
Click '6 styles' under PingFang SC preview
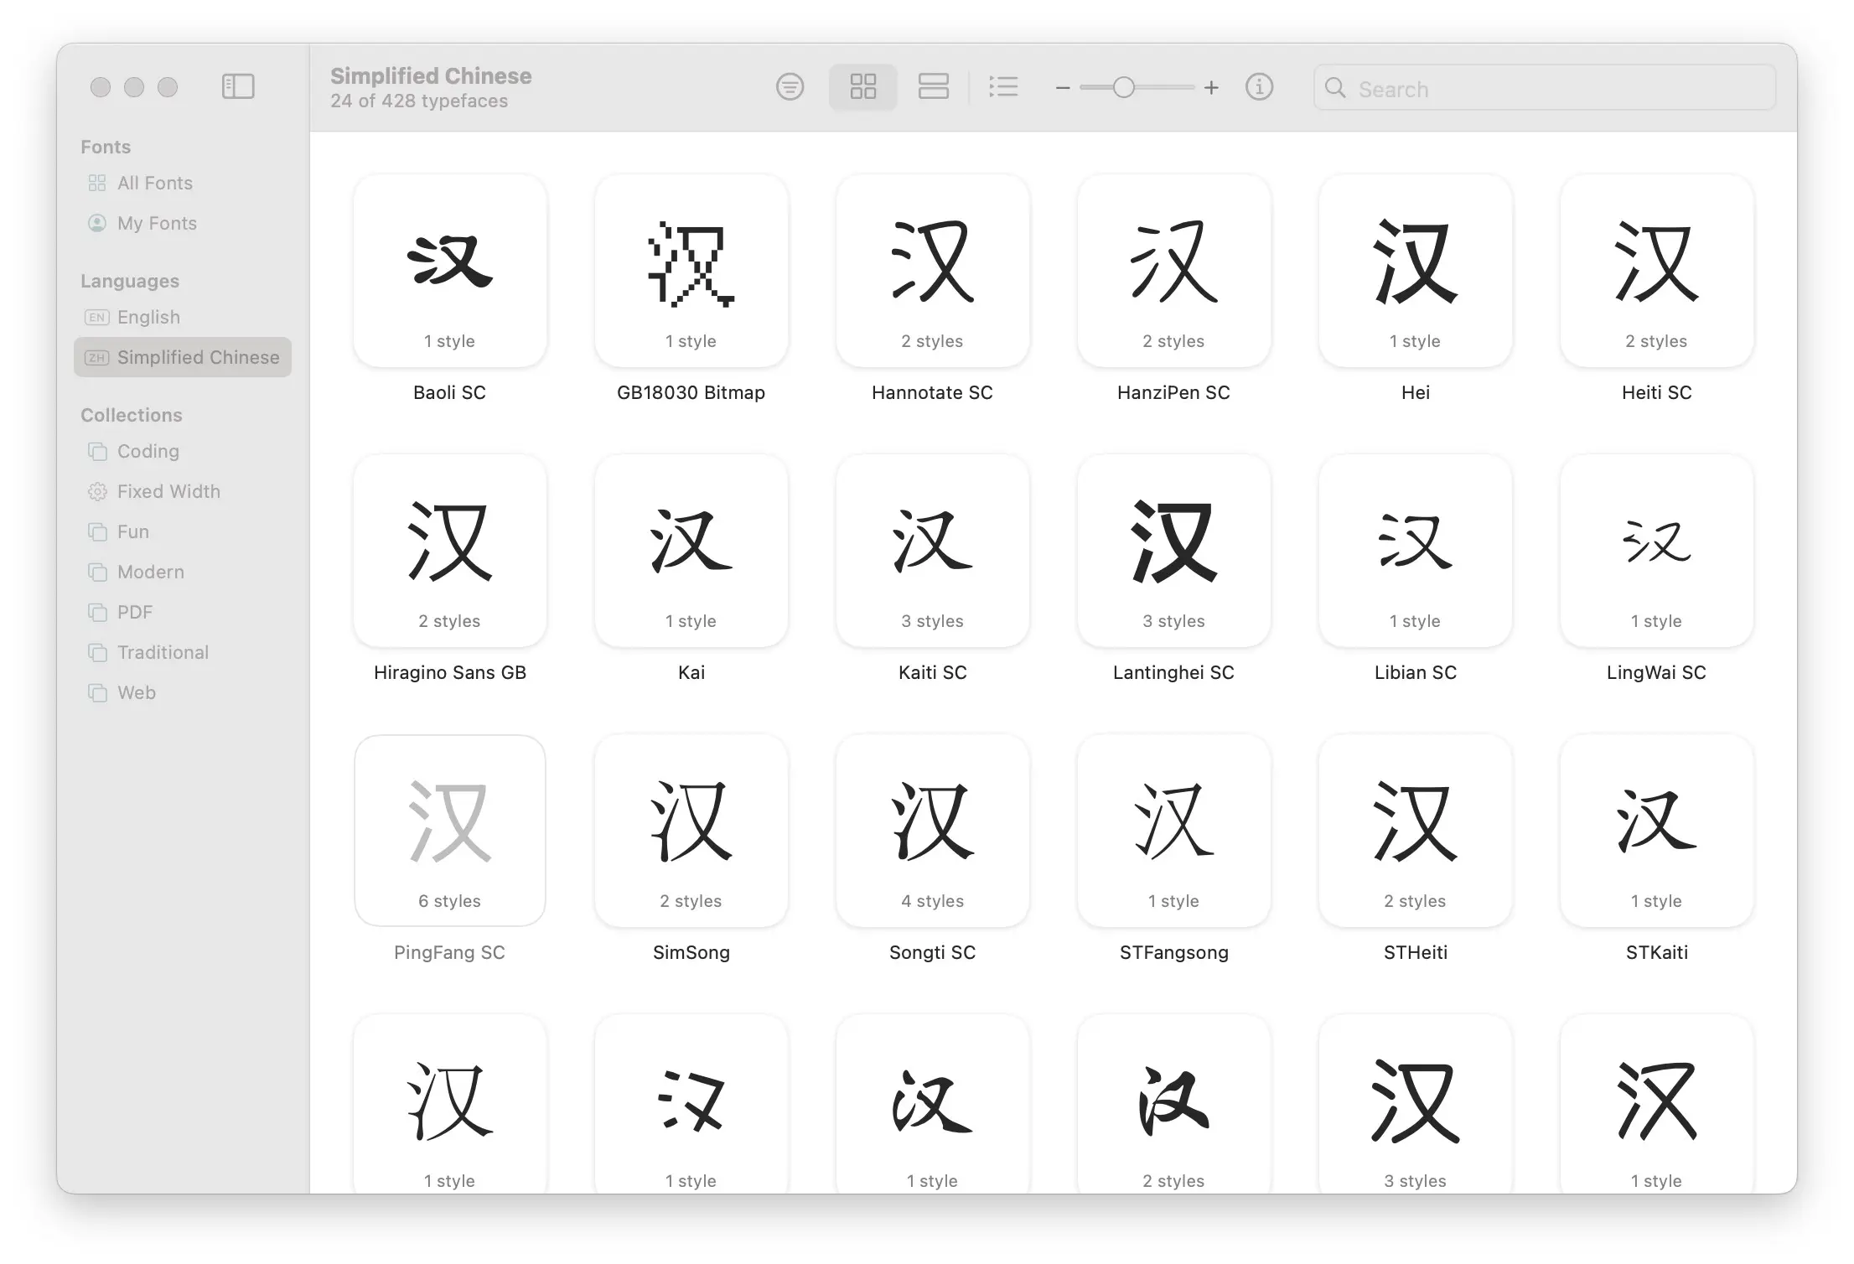click(x=450, y=901)
